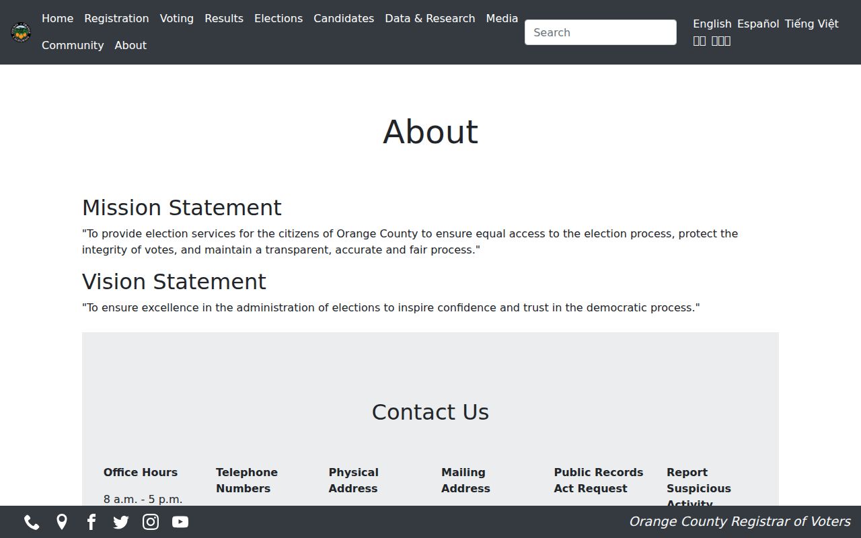Switch language to Español

(x=758, y=24)
